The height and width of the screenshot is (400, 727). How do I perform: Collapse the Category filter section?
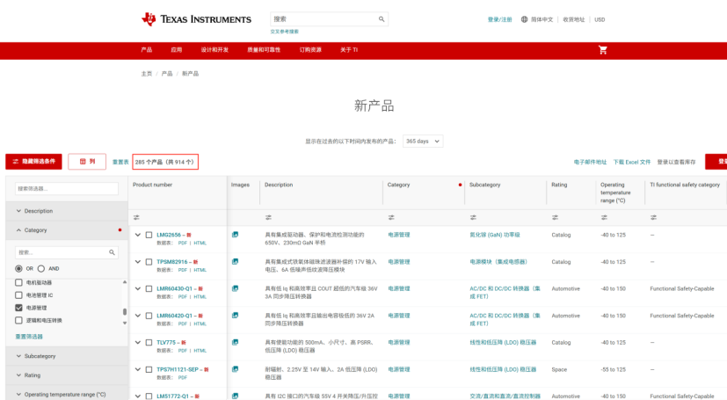coord(67,230)
